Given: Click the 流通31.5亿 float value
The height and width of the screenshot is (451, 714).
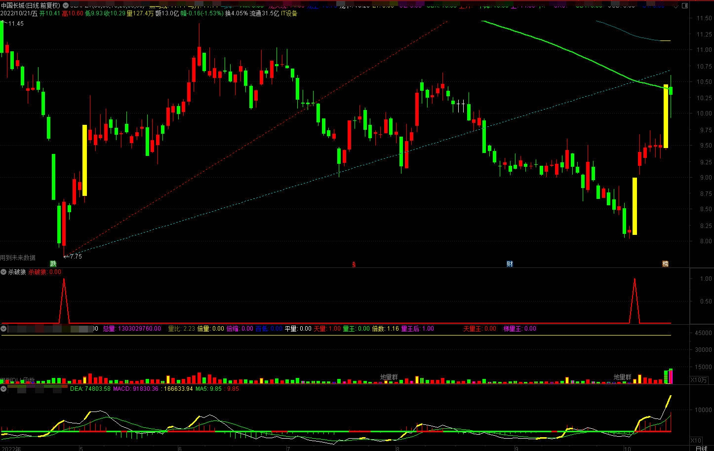Looking at the screenshot, I should (x=264, y=14).
